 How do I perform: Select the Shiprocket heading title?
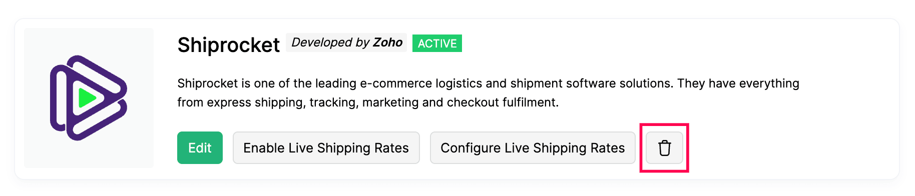click(x=228, y=45)
